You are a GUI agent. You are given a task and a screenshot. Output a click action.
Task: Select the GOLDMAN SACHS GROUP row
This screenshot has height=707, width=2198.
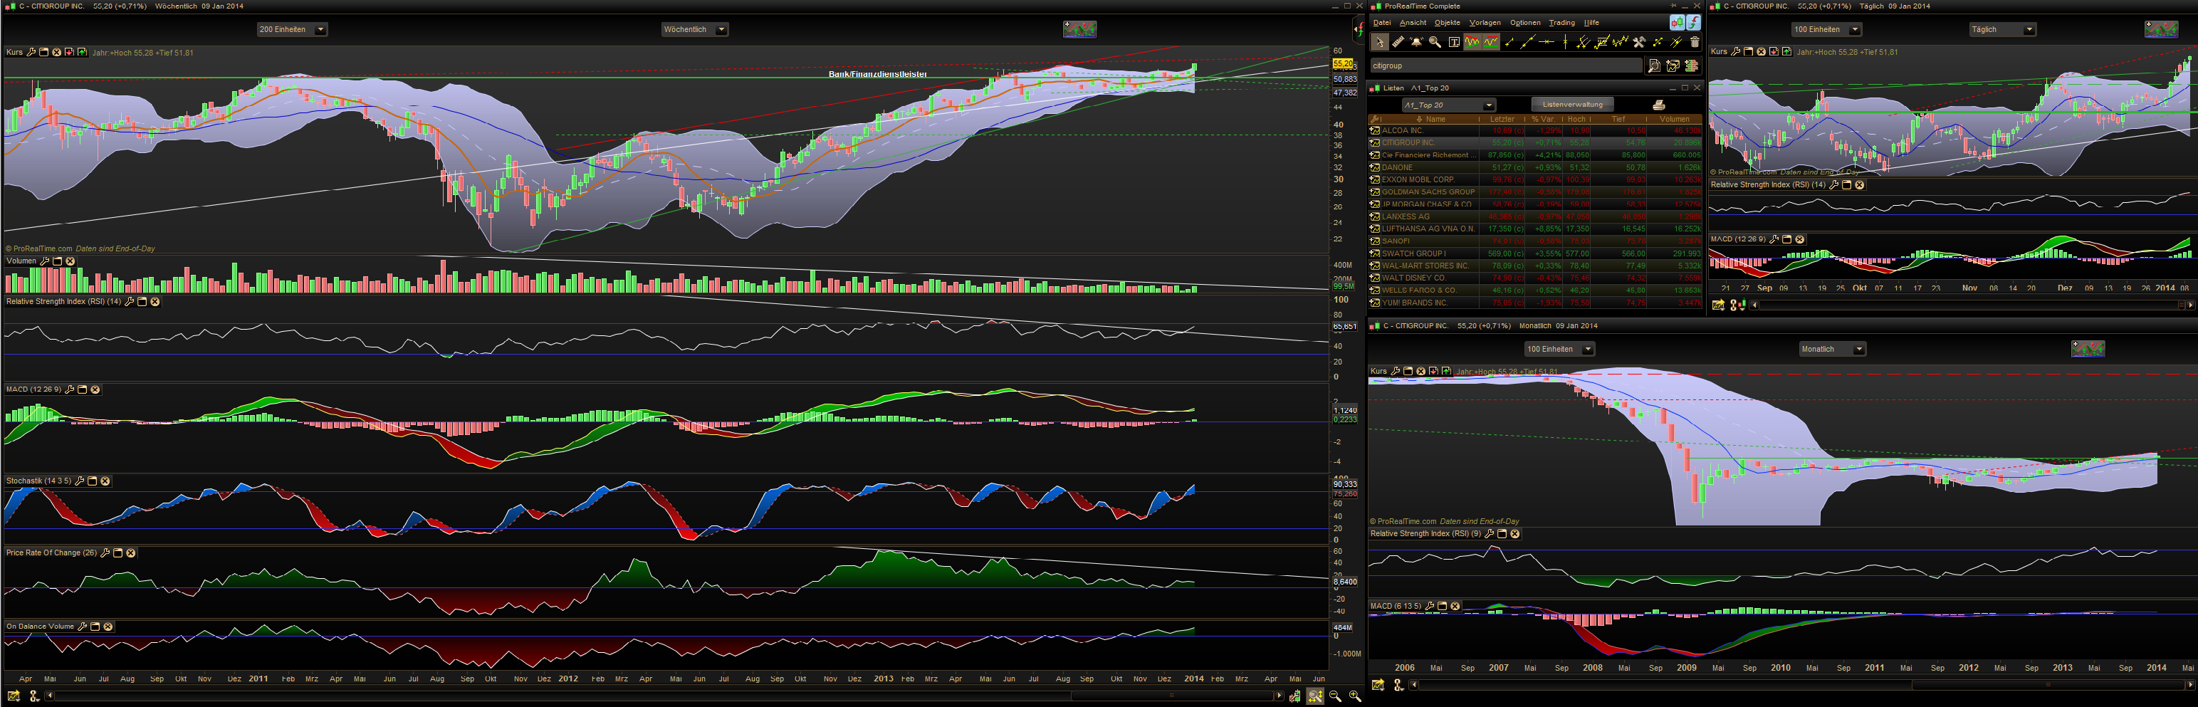coord(1534,192)
